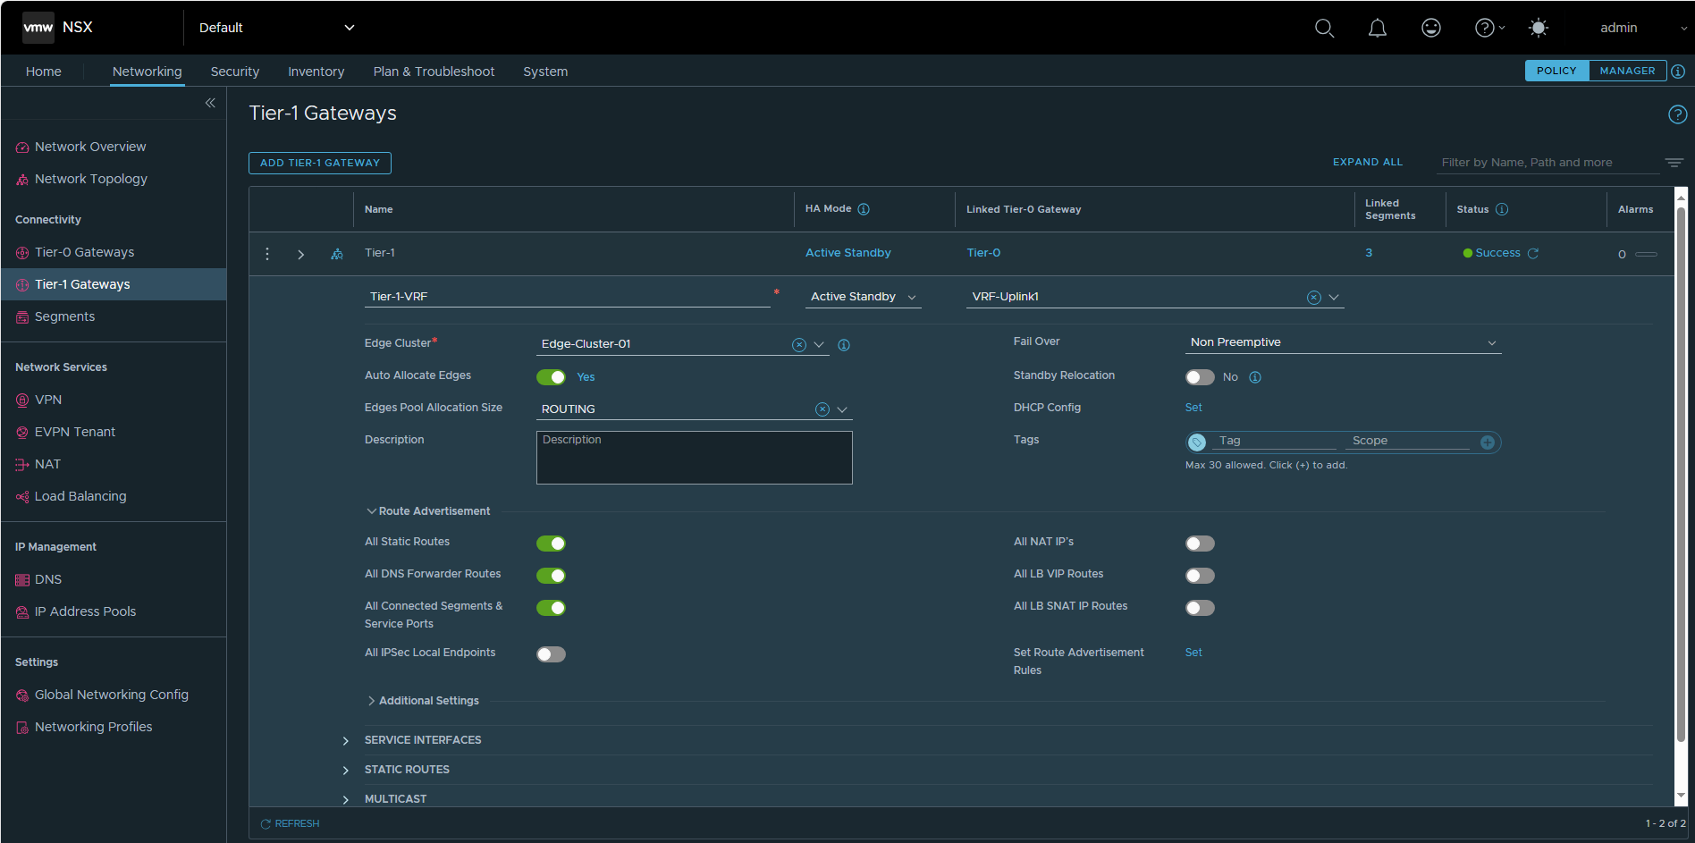Disable All DNS Forwarder Routes toggle
The height and width of the screenshot is (843, 1695).
pos(551,576)
